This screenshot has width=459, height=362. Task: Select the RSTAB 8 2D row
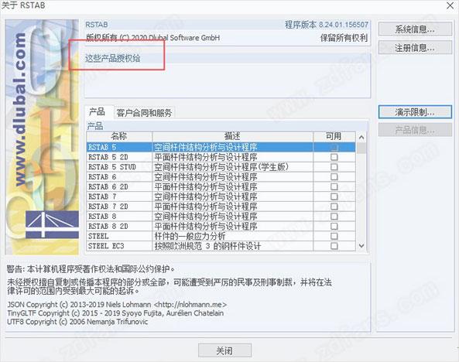coord(221,226)
